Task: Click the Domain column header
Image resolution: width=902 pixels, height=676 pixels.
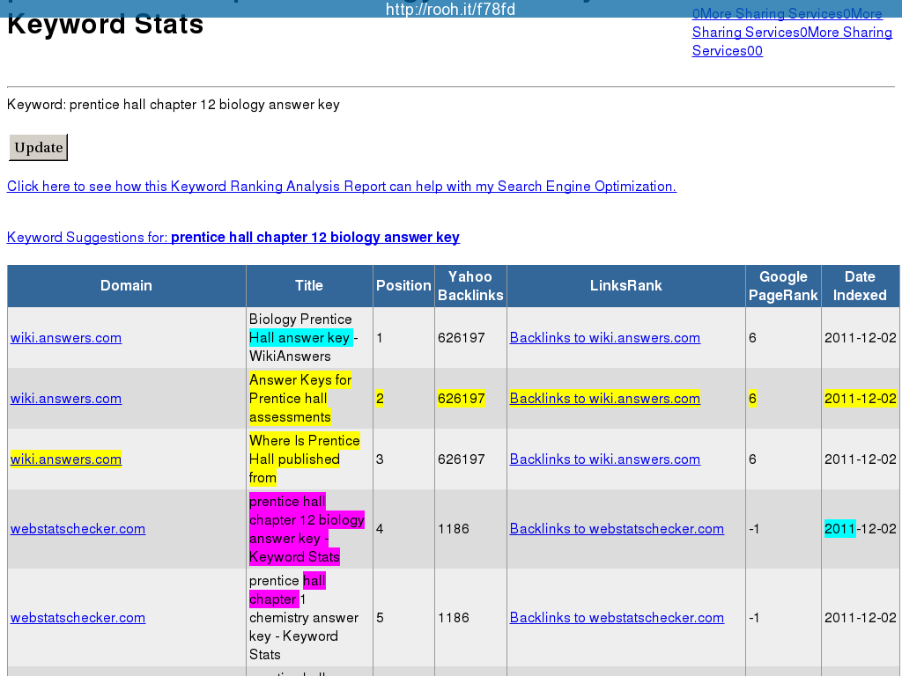Action: 126,286
